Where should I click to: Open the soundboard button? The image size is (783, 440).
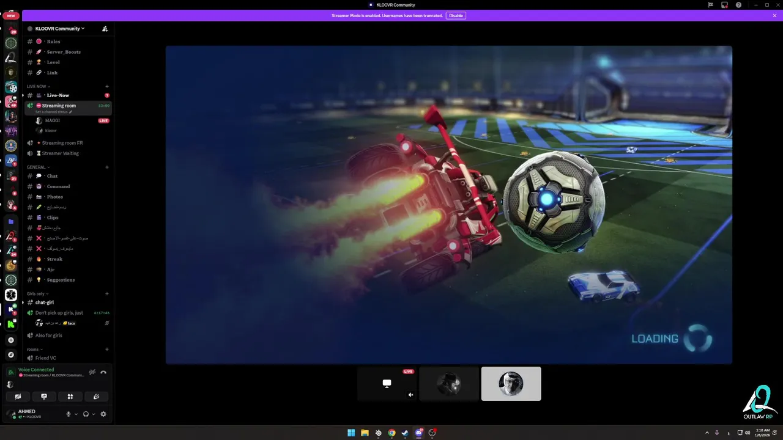[97, 397]
